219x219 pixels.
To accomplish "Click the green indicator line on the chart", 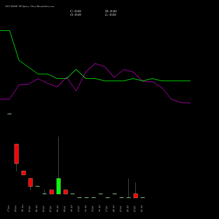I will [95, 78].
